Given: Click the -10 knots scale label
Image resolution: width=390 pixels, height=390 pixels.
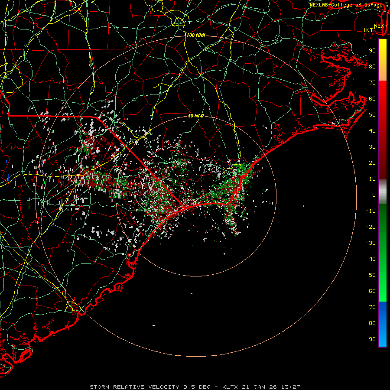Looking at the screenshot, I should [370, 211].
